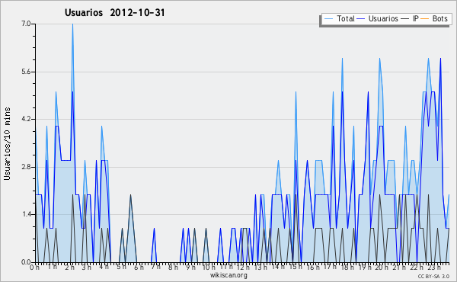Click the '16 h' x-axis label
The width and height of the screenshot is (457, 282).
pos(313,268)
